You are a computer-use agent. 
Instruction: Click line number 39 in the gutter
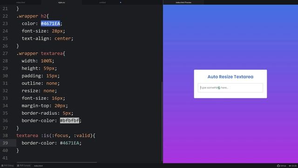(x=5, y=143)
